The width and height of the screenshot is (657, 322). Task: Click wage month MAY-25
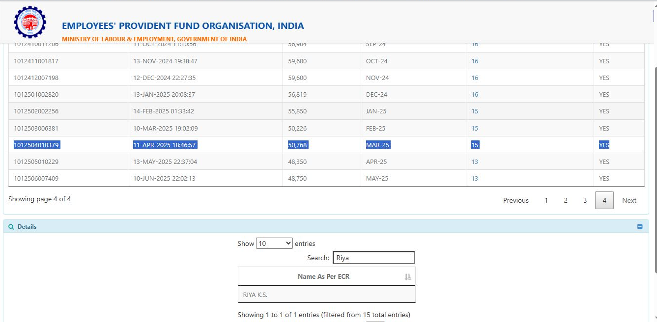(x=377, y=179)
